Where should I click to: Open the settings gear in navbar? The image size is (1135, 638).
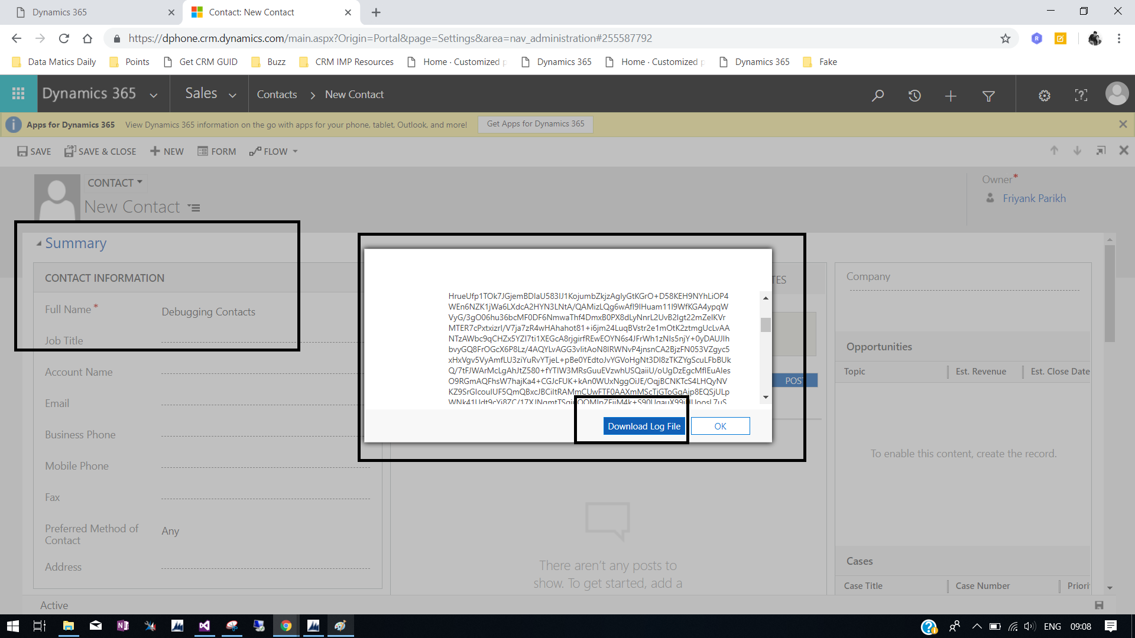[1045, 96]
